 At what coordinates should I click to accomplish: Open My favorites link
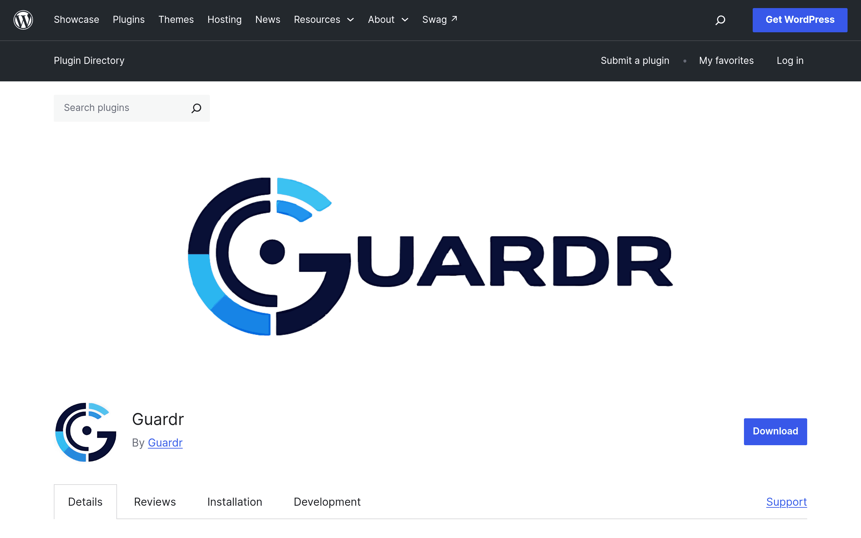(726, 61)
